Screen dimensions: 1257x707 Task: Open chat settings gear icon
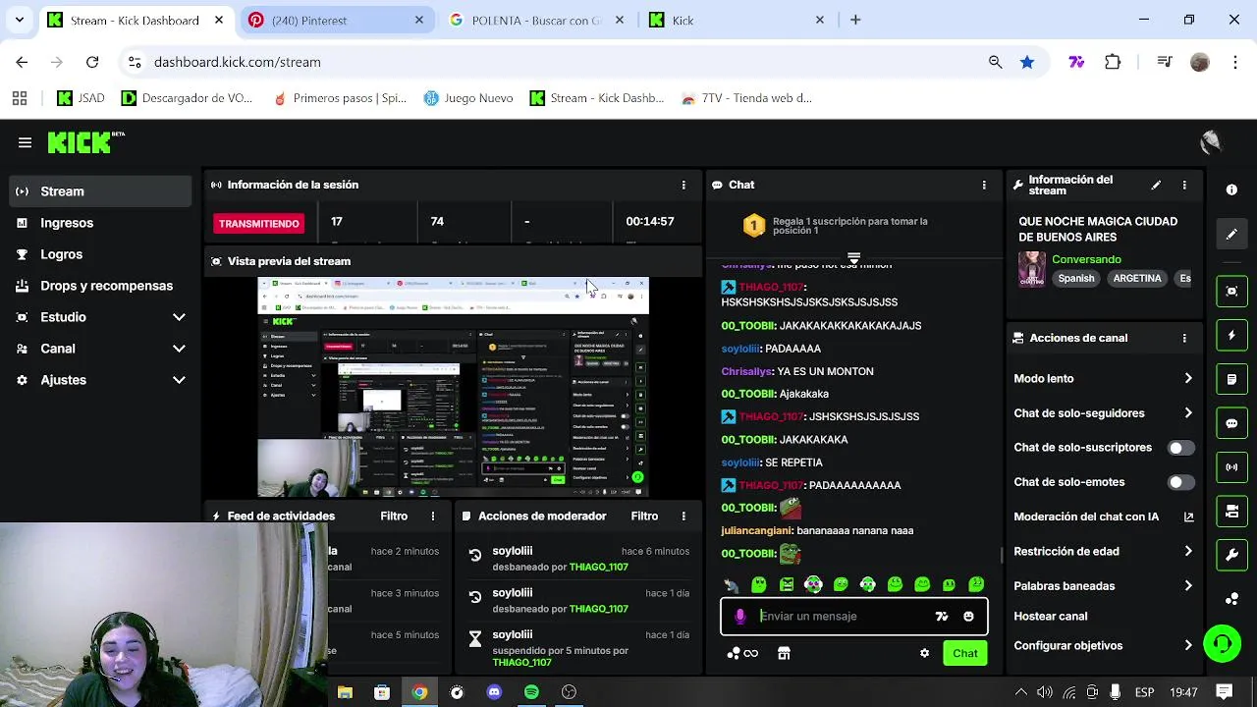click(x=924, y=653)
